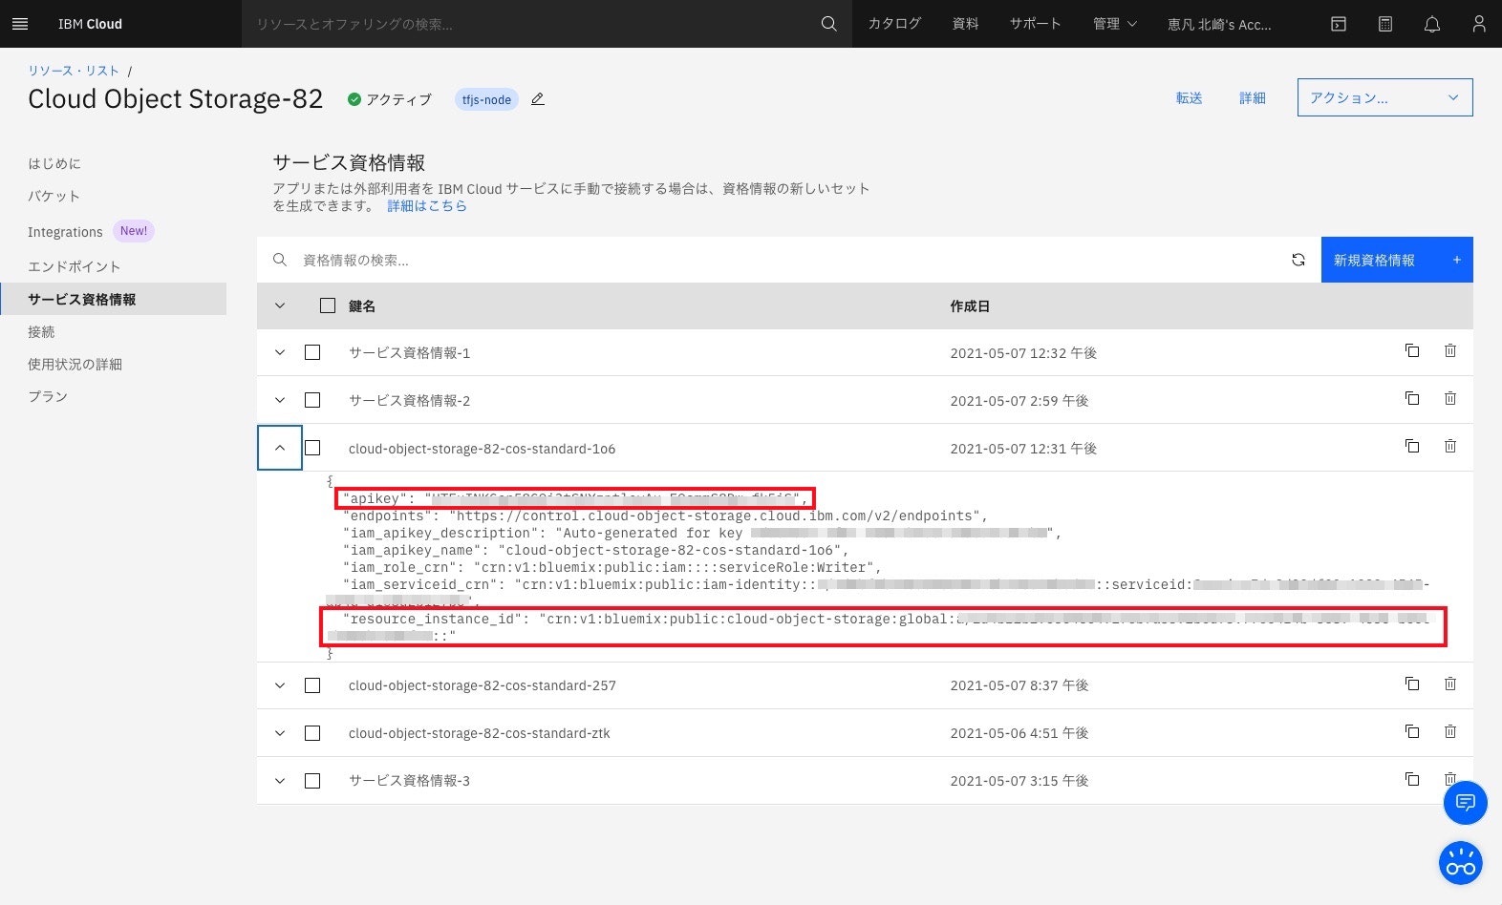
Task: Check the box for サービス資格情報-1
Action: point(312,352)
